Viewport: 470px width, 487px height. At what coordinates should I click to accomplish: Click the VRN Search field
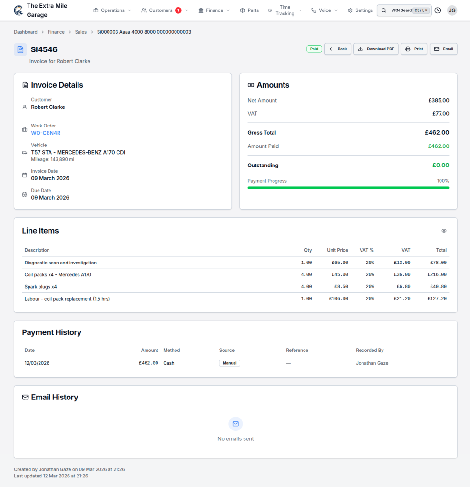click(404, 10)
